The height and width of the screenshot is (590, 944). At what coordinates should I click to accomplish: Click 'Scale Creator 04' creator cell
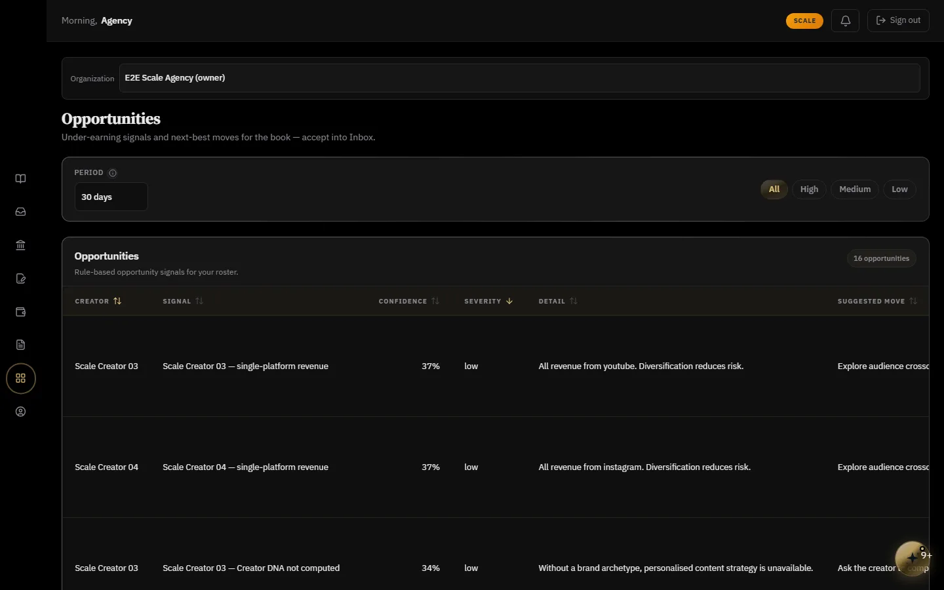point(106,467)
